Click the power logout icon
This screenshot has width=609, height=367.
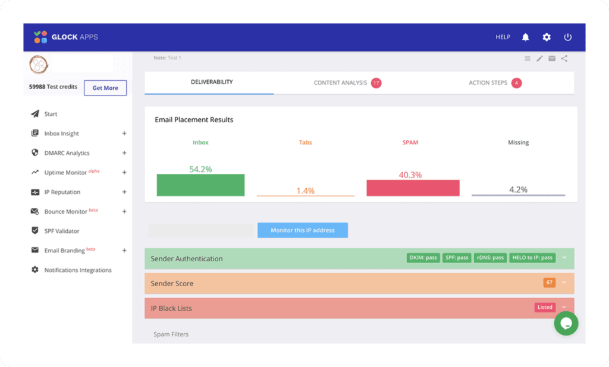[568, 37]
